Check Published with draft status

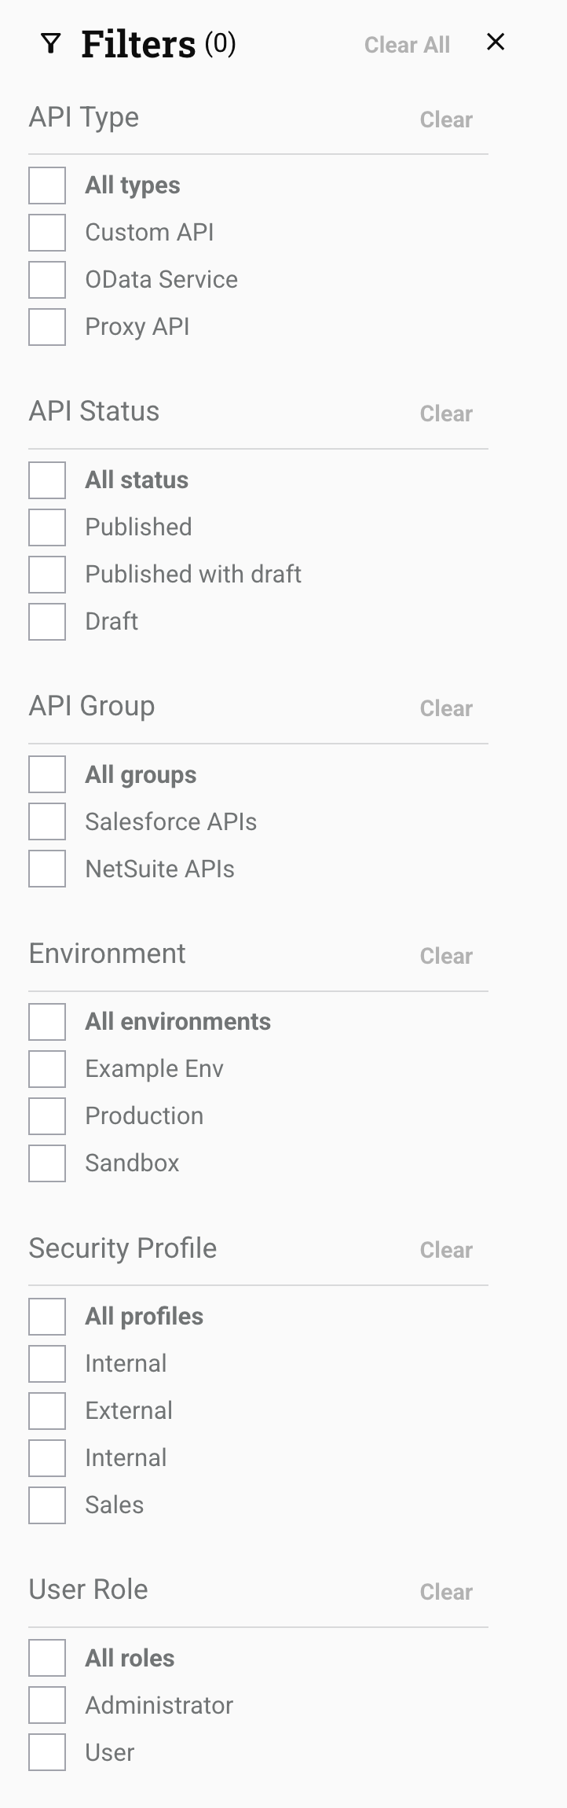click(x=47, y=575)
